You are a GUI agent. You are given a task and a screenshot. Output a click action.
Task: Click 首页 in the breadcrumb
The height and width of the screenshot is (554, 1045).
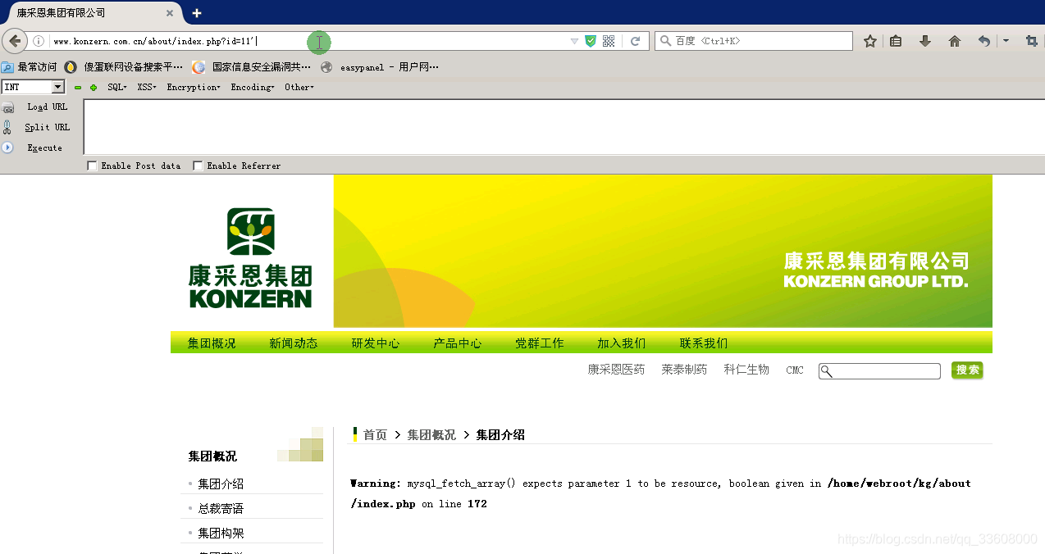(375, 435)
